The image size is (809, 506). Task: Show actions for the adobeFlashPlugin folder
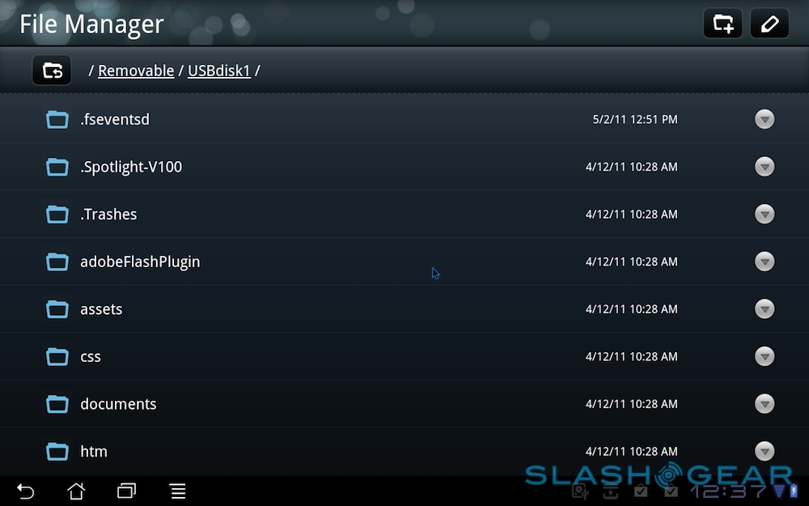[x=765, y=262]
